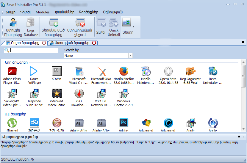This screenshot has width=247, height=163.
Task: Click the magnifier search icon
Action: pyautogui.click(x=7, y=50)
